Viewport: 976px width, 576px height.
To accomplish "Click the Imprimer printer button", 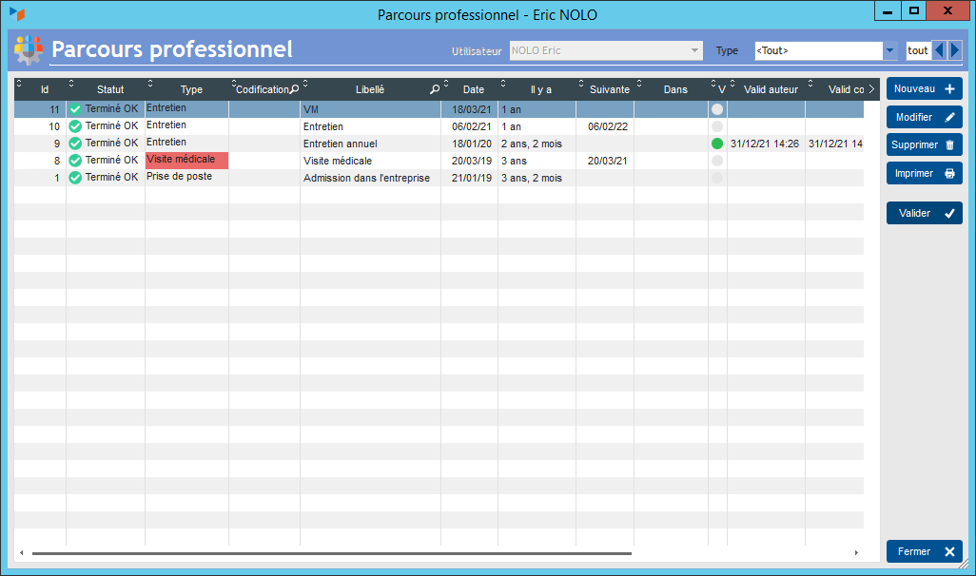I will coord(924,174).
